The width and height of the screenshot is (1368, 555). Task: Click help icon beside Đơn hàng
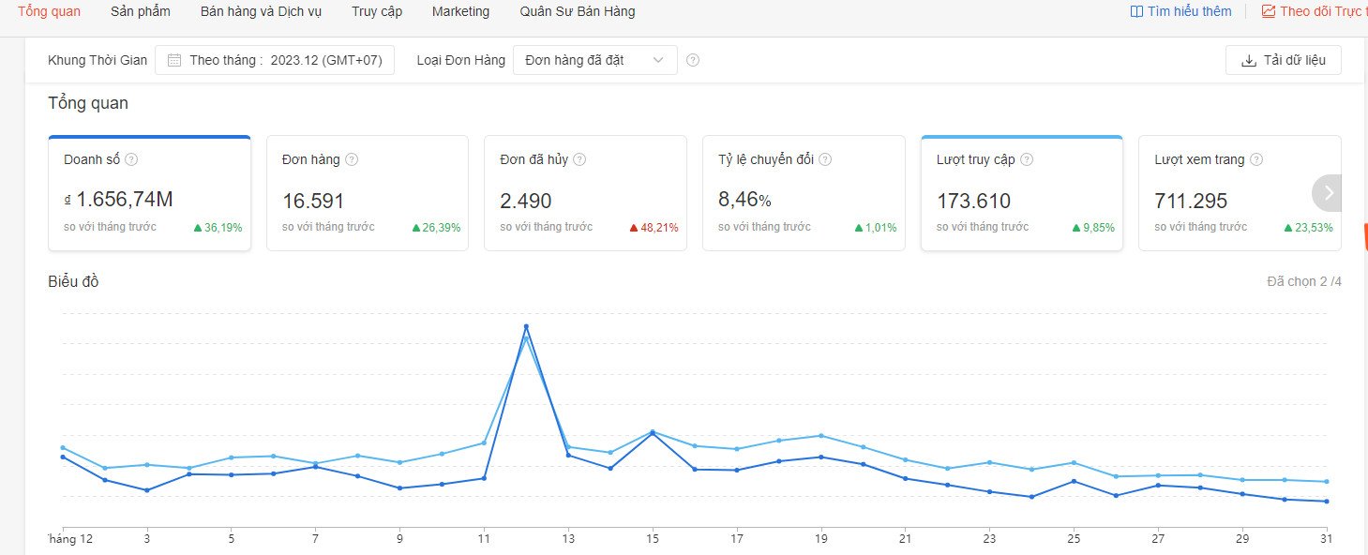tap(352, 159)
